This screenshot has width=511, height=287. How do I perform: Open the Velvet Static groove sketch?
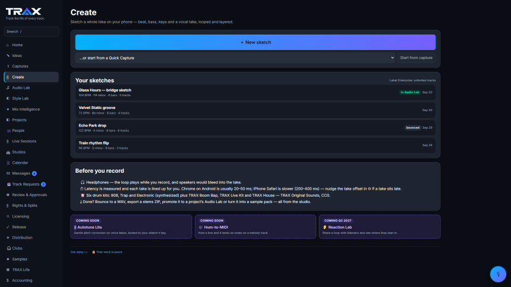pyautogui.click(x=256, y=110)
